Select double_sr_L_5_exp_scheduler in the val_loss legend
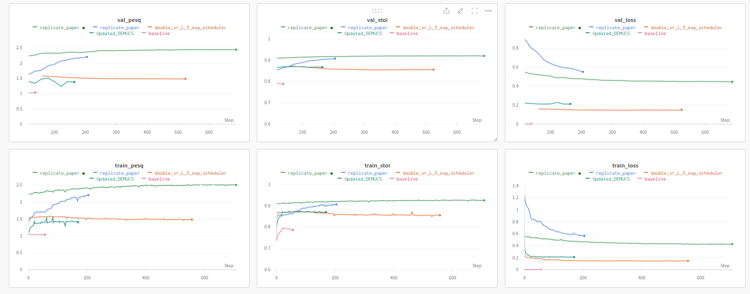Image resolution: width=750 pixels, height=294 pixels. click(686, 28)
